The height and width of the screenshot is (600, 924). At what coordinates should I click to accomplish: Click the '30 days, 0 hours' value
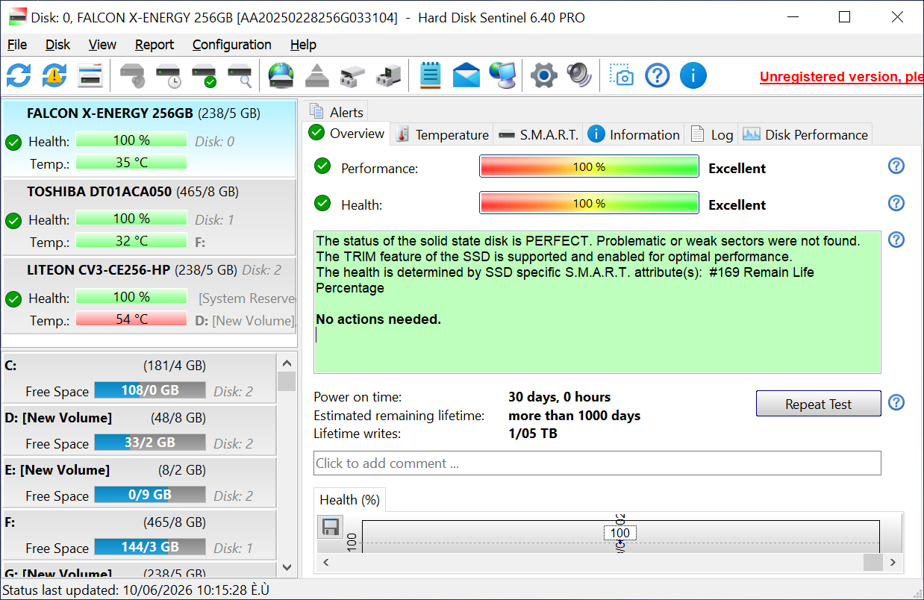(x=559, y=397)
